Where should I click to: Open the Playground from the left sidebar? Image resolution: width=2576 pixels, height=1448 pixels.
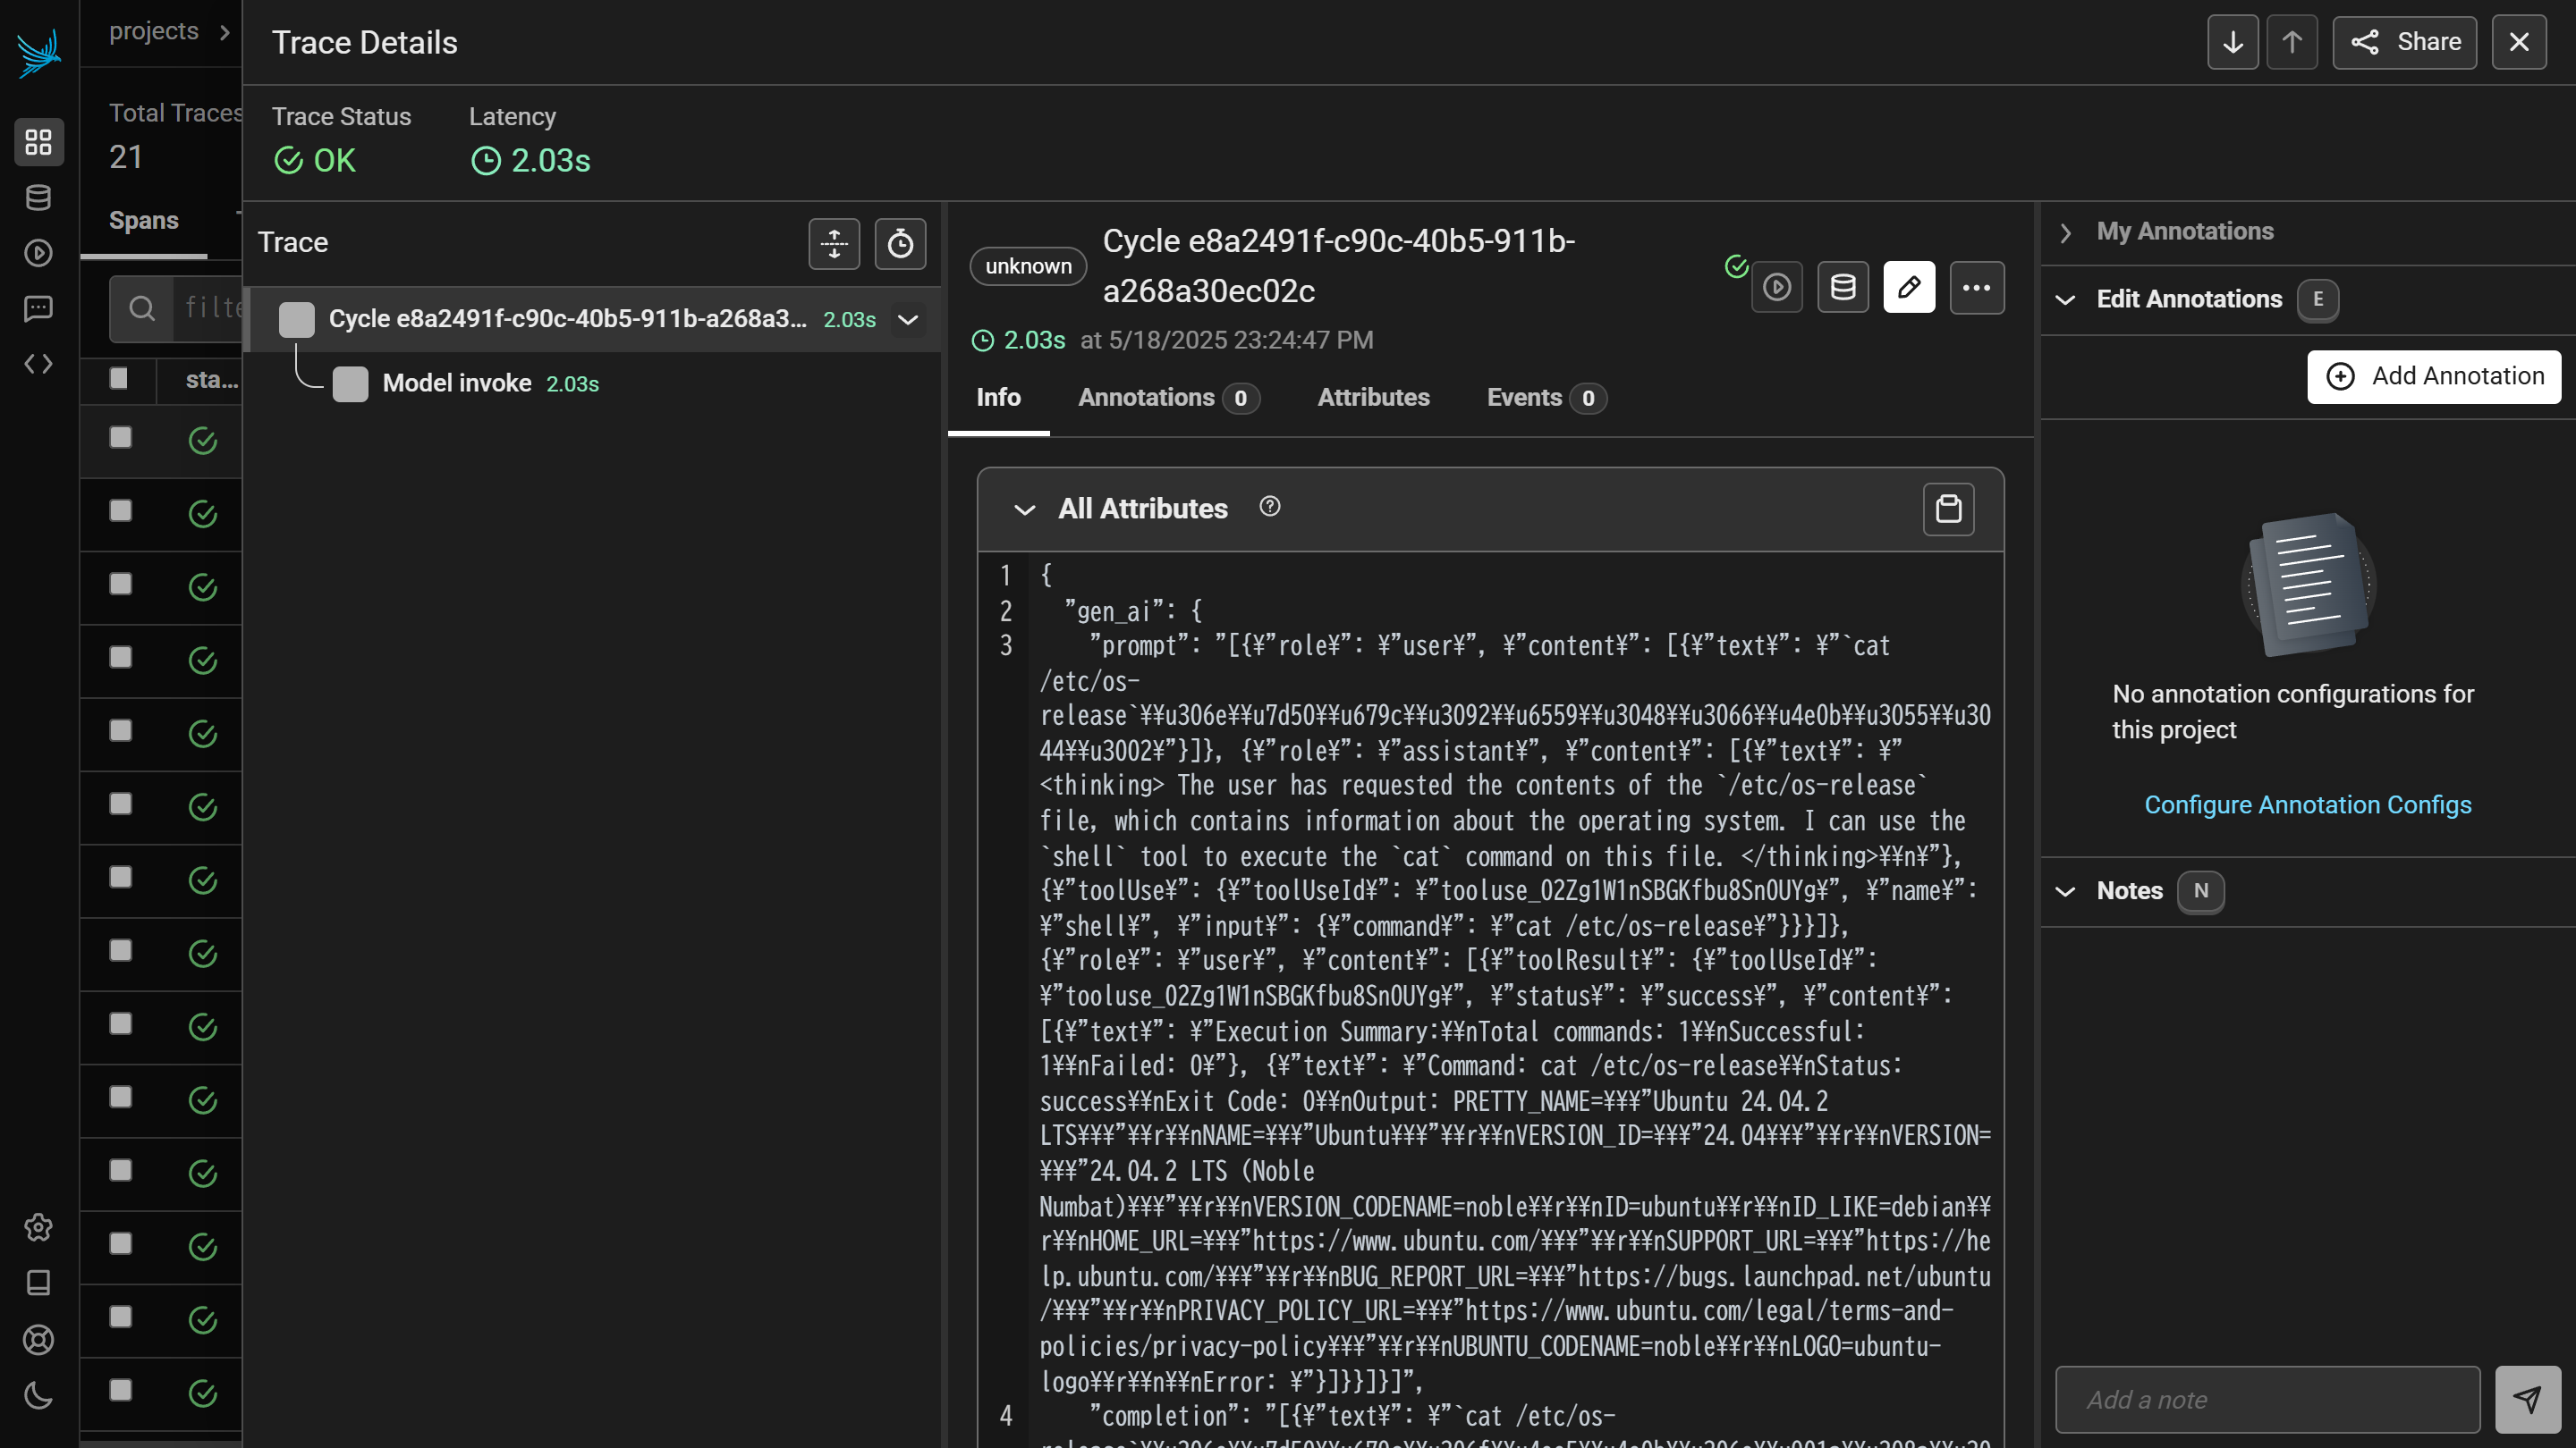tap(38, 253)
